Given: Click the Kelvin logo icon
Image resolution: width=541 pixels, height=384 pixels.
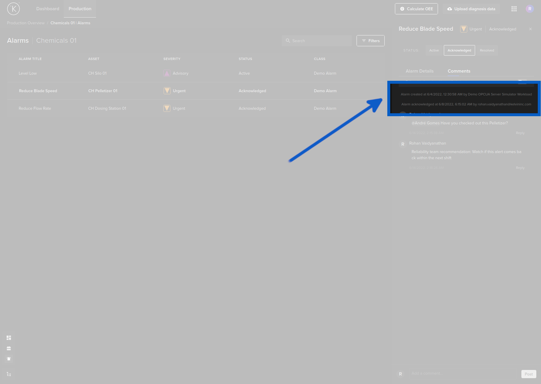Looking at the screenshot, I should (x=13, y=9).
